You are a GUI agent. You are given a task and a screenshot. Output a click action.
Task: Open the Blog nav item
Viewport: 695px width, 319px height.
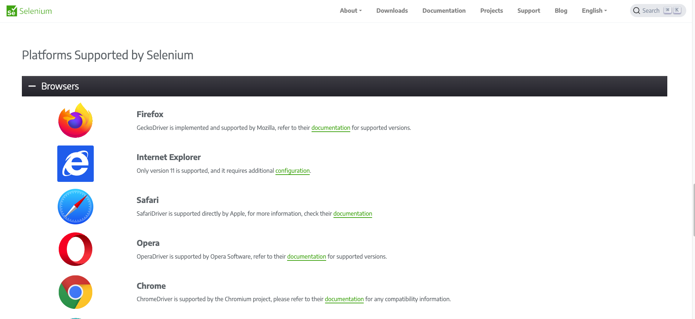[x=561, y=11]
